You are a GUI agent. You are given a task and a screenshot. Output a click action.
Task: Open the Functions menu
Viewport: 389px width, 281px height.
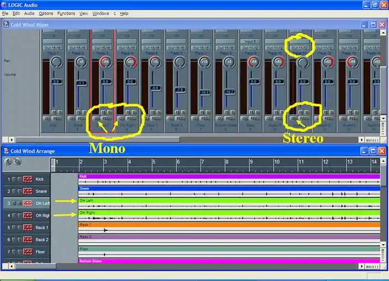(66, 13)
